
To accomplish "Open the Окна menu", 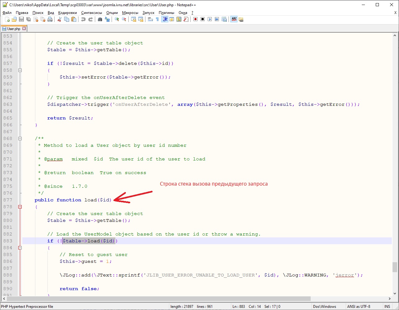I will (183, 13).
